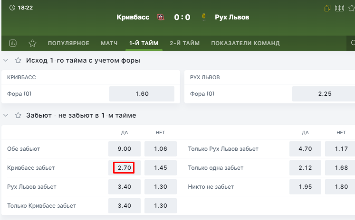The width and height of the screenshot is (355, 220).
Task: Select Кривбасс Фора (0) odds 1.60
Action: [x=142, y=94]
